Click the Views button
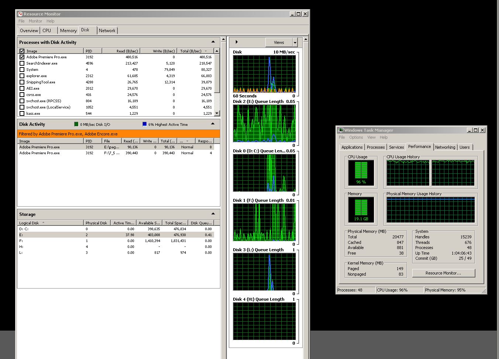 (x=279, y=42)
